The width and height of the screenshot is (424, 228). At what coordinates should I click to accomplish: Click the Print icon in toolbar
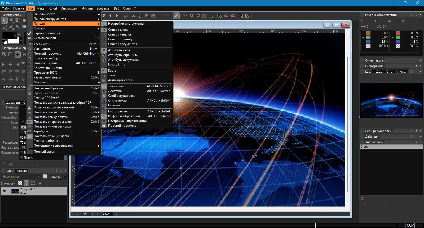click(x=125, y=16)
